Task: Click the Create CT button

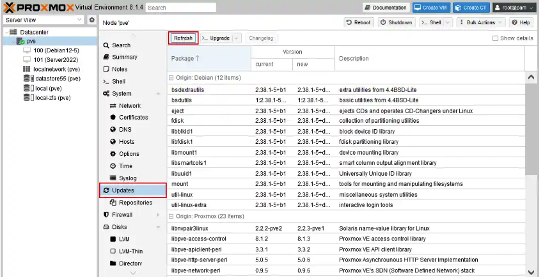Action: click(x=471, y=8)
